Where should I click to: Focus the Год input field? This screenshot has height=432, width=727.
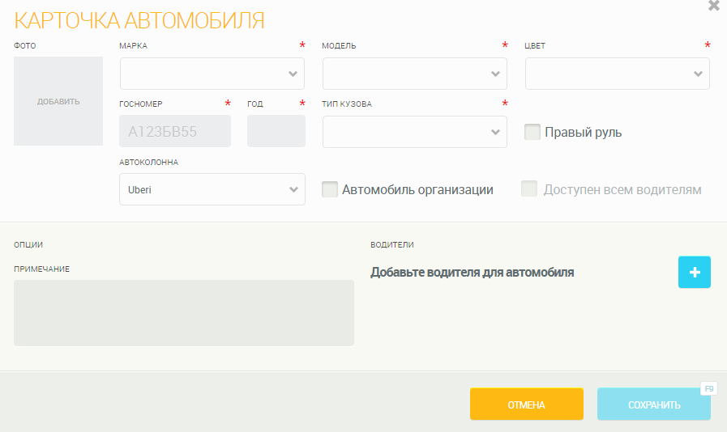coord(276,131)
